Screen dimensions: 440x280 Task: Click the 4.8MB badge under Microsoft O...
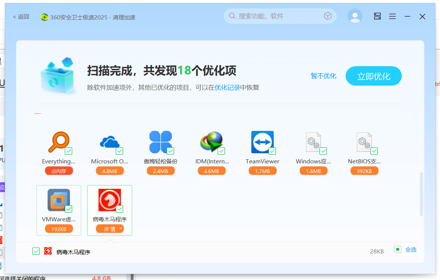(110, 171)
